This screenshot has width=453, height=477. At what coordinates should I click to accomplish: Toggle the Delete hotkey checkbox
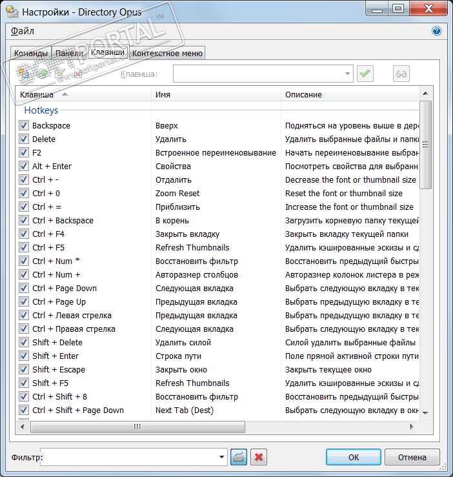pos(24,139)
